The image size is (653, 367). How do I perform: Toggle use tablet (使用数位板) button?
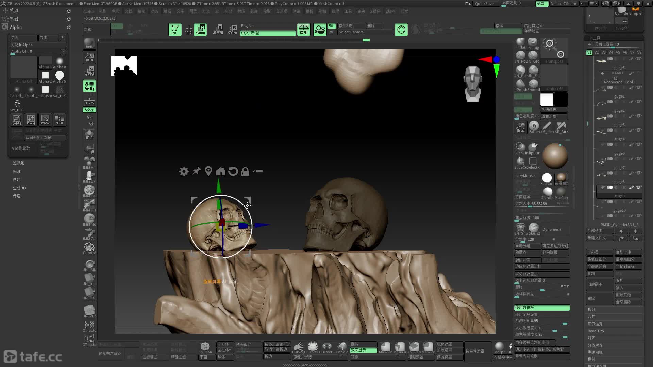point(542,308)
